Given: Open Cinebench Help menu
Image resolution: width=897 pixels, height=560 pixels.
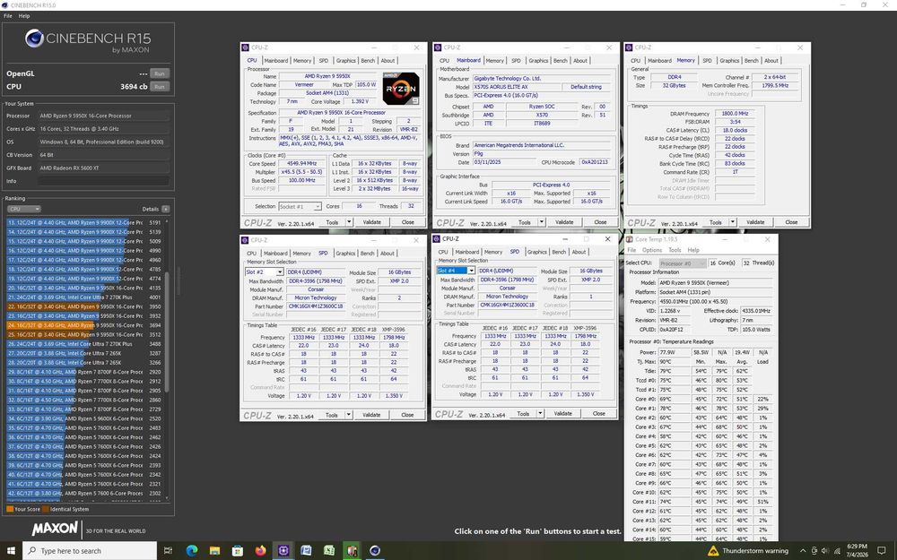Looking at the screenshot, I should (24, 16).
